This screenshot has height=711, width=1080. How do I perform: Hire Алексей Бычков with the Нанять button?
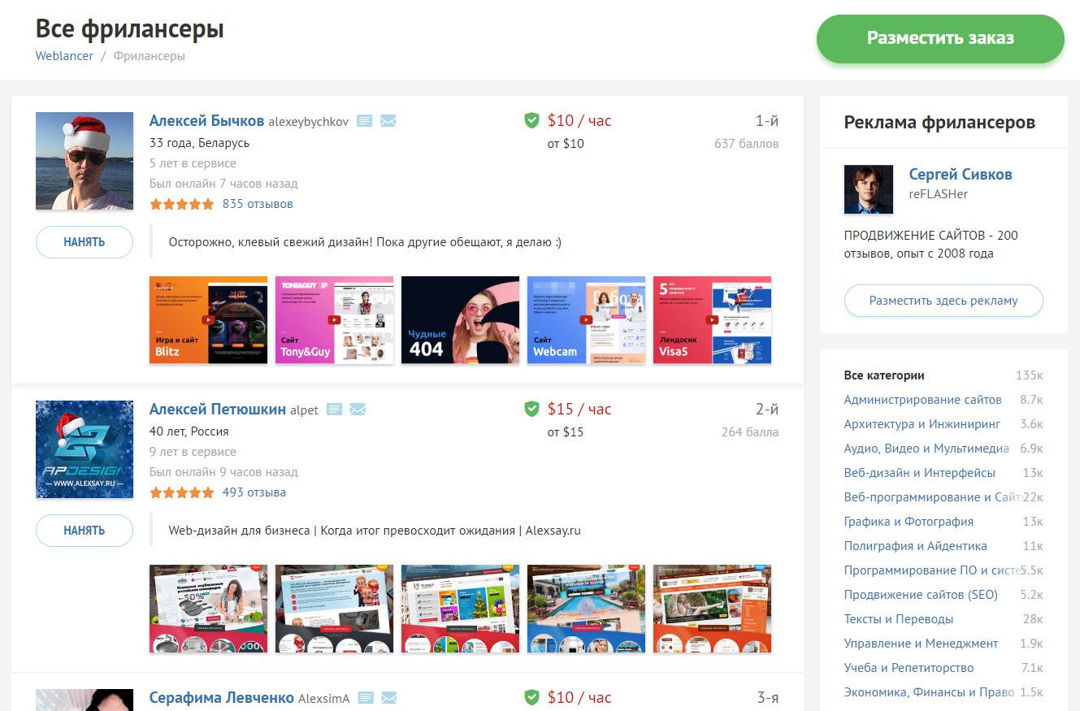(85, 242)
